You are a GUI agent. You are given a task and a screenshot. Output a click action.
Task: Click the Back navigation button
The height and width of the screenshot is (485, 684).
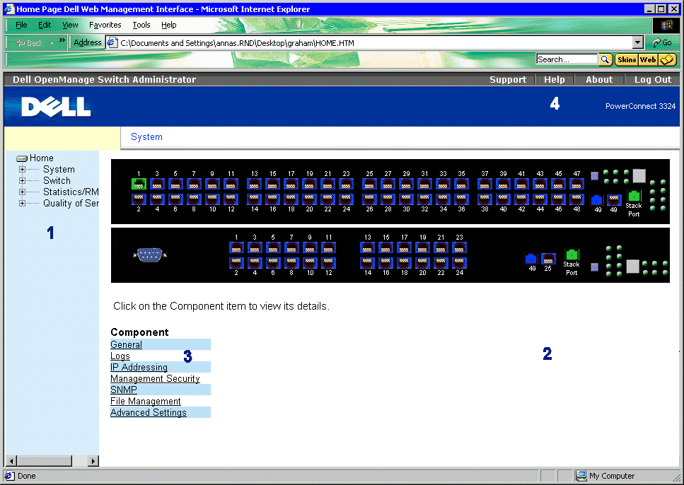(30, 42)
